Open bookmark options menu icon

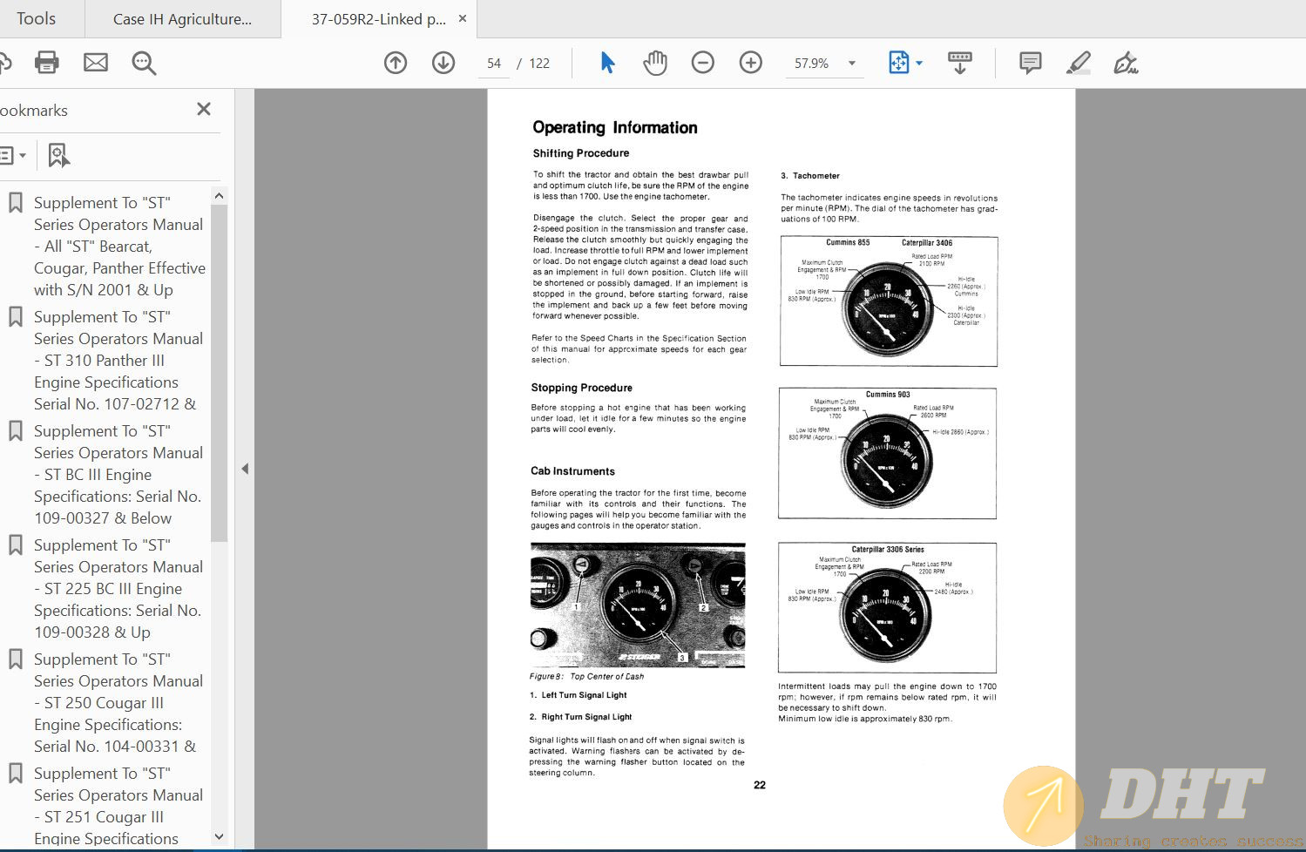tap(12, 155)
